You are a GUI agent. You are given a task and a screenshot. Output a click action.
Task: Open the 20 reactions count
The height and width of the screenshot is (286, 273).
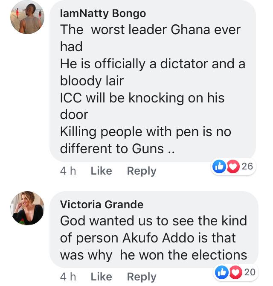[250, 272]
